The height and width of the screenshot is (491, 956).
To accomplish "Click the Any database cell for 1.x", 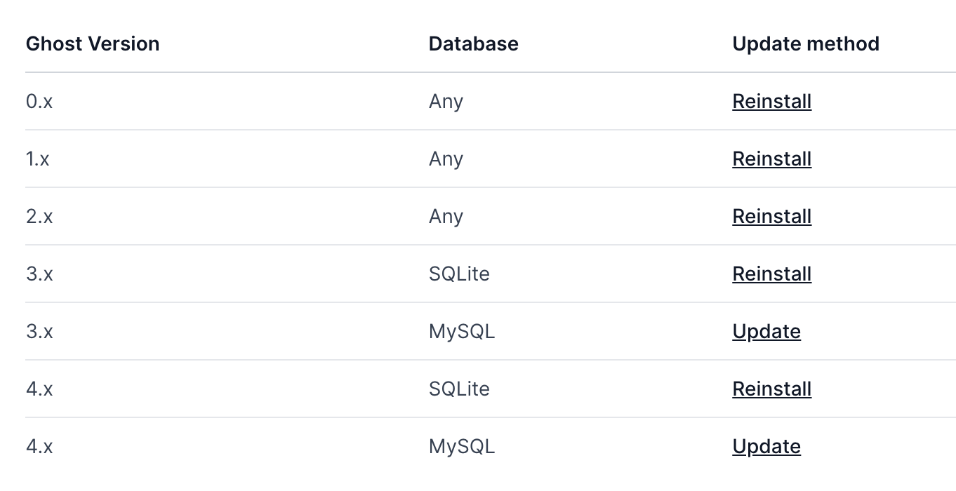I will [446, 159].
